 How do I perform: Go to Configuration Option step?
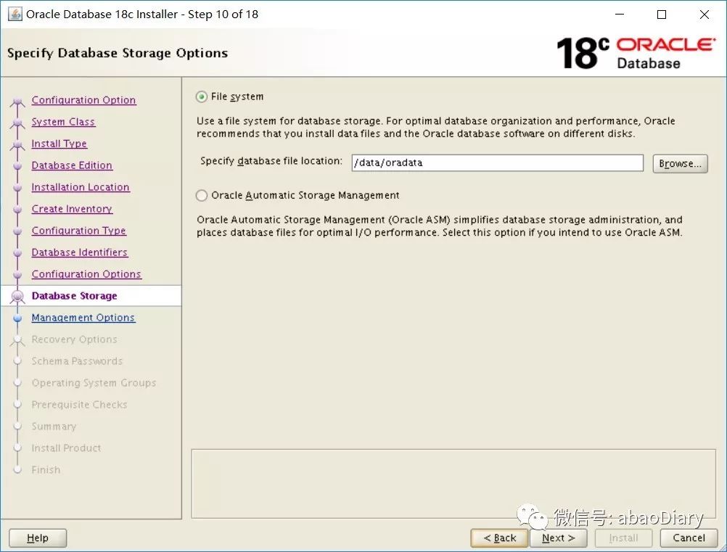click(83, 100)
